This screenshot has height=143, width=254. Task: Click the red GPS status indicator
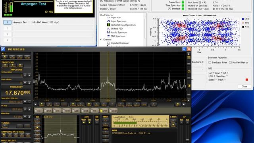[247, 79]
